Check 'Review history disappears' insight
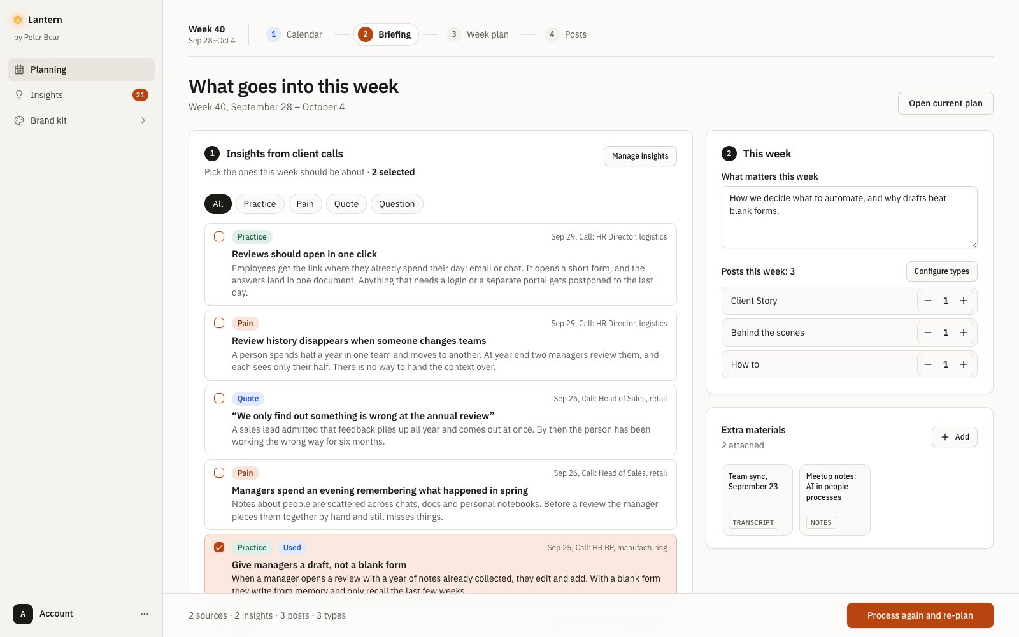This screenshot has height=637, width=1019. pos(219,323)
